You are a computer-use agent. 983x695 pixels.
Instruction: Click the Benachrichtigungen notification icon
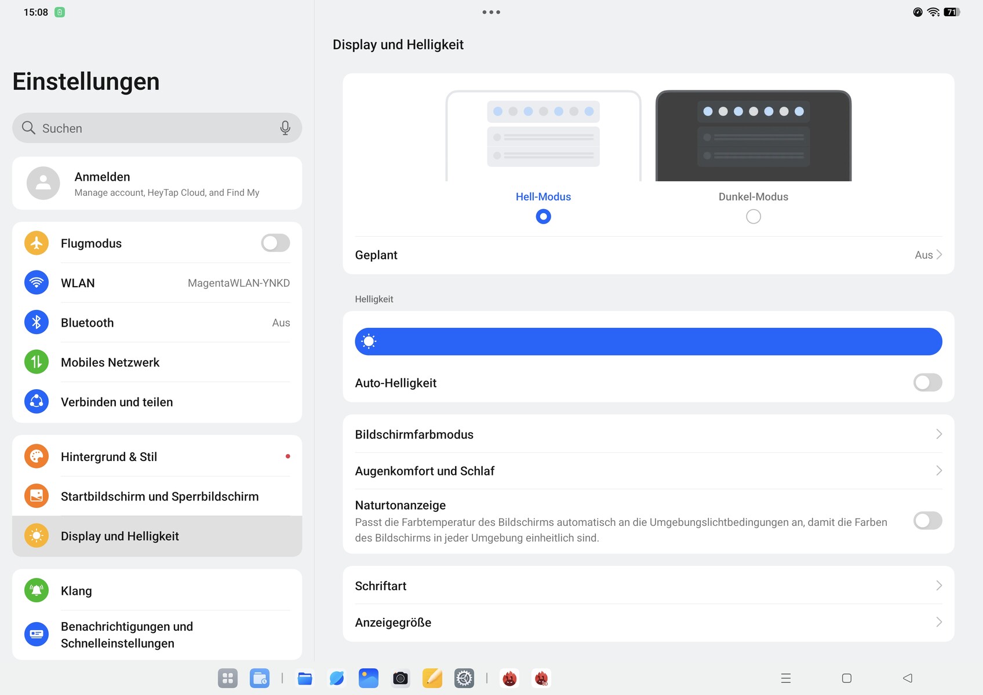pos(37,634)
